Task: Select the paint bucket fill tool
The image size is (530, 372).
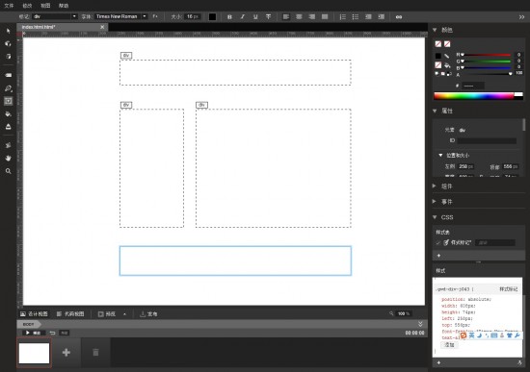Action: tap(9, 114)
